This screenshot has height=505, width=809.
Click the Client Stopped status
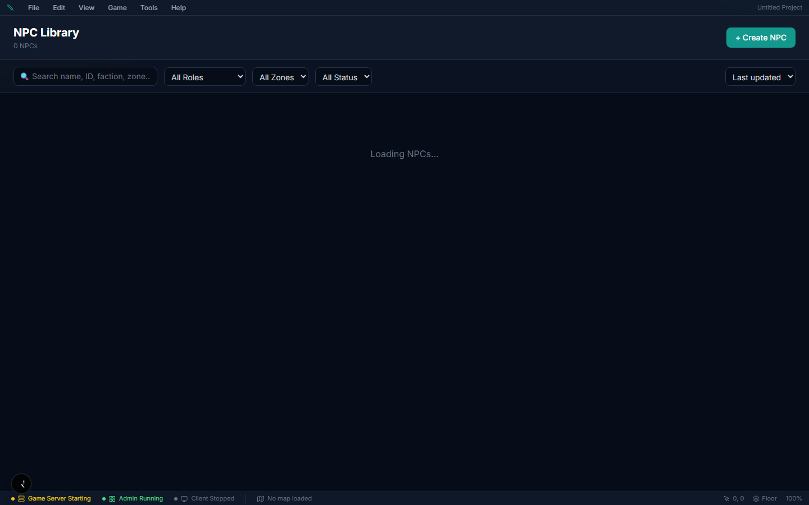212,498
